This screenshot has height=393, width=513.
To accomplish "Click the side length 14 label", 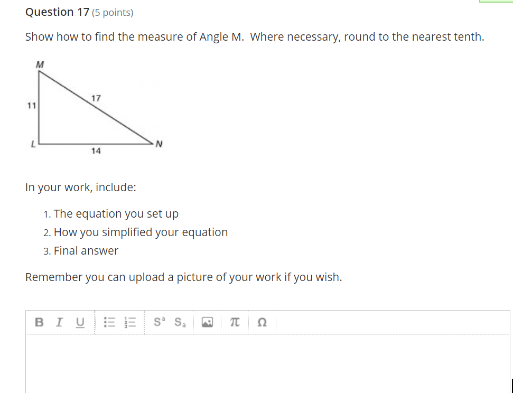I will [96, 151].
